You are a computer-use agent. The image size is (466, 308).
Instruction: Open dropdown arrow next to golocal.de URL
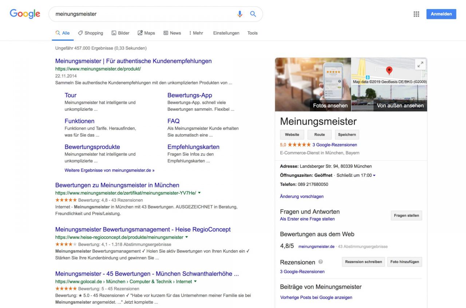(196, 281)
